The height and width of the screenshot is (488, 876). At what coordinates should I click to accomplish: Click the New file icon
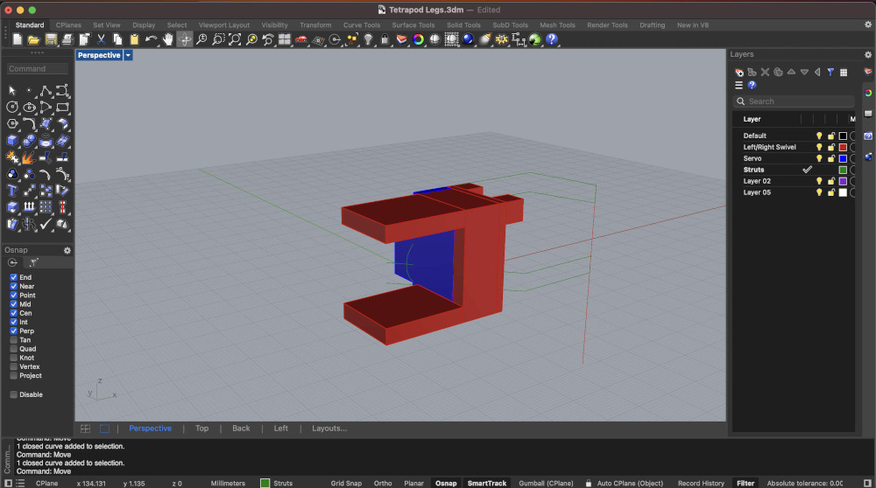pos(18,39)
